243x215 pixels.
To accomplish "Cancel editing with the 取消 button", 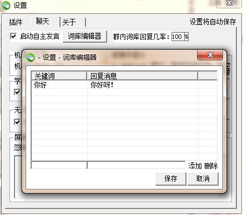I will [x=203, y=178].
